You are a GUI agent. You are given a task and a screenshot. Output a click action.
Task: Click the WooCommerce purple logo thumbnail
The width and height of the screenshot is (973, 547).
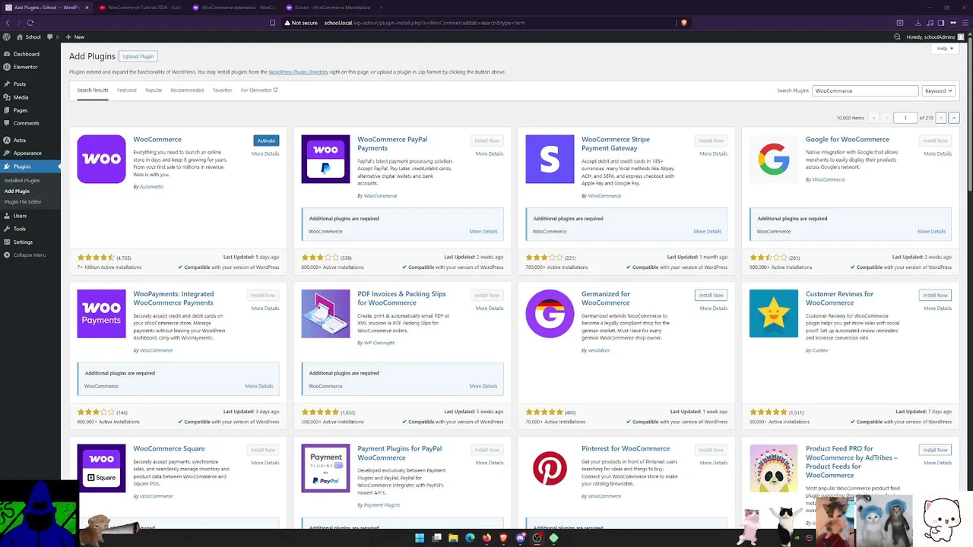tap(101, 159)
